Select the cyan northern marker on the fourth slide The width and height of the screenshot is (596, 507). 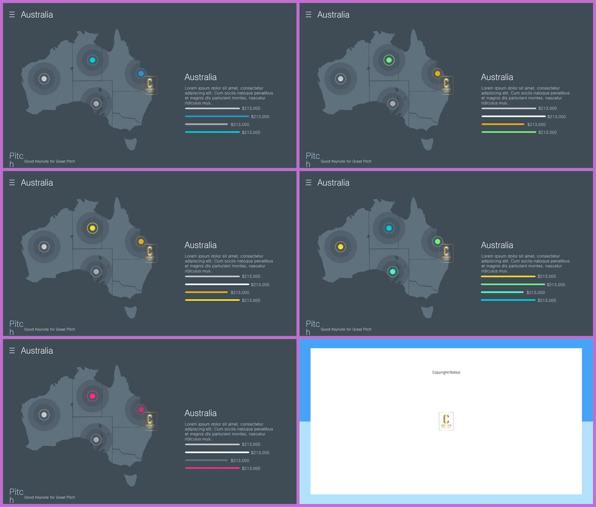[389, 228]
